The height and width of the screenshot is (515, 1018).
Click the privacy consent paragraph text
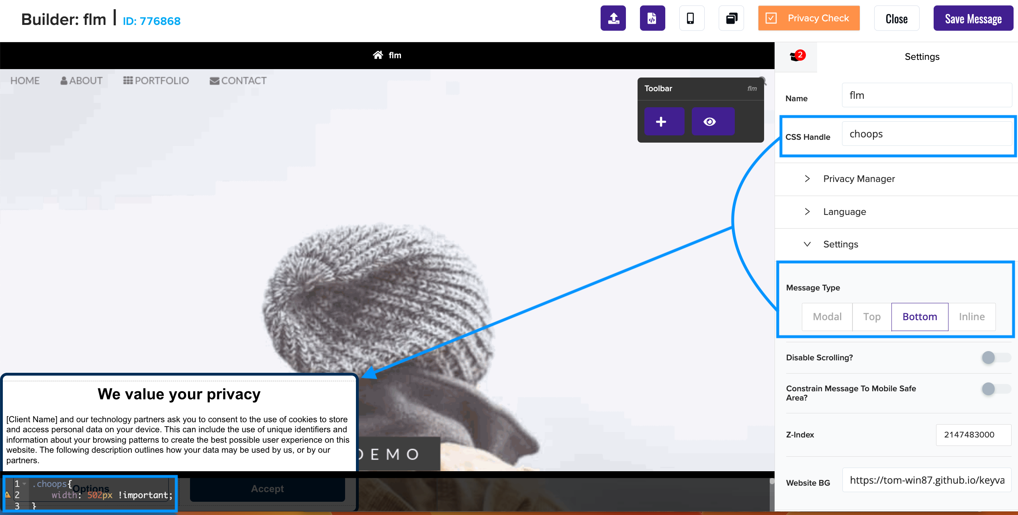pyautogui.click(x=178, y=440)
